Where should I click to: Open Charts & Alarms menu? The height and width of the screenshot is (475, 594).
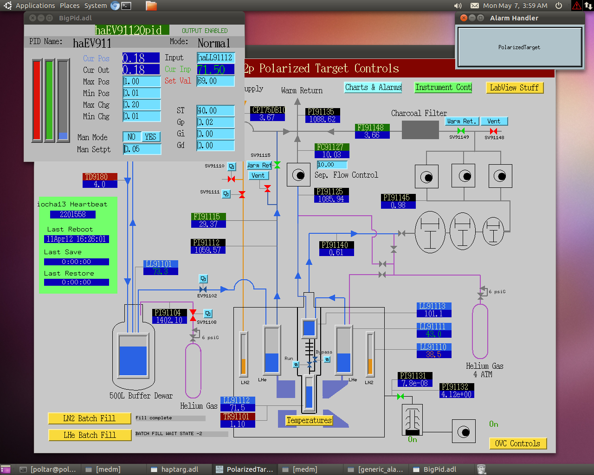373,87
